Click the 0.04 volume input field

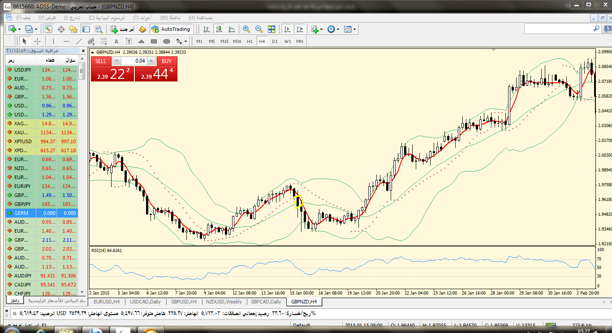[x=134, y=61]
